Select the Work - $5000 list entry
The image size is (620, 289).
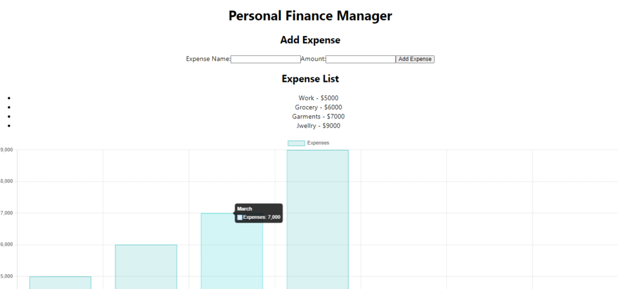[x=318, y=98]
